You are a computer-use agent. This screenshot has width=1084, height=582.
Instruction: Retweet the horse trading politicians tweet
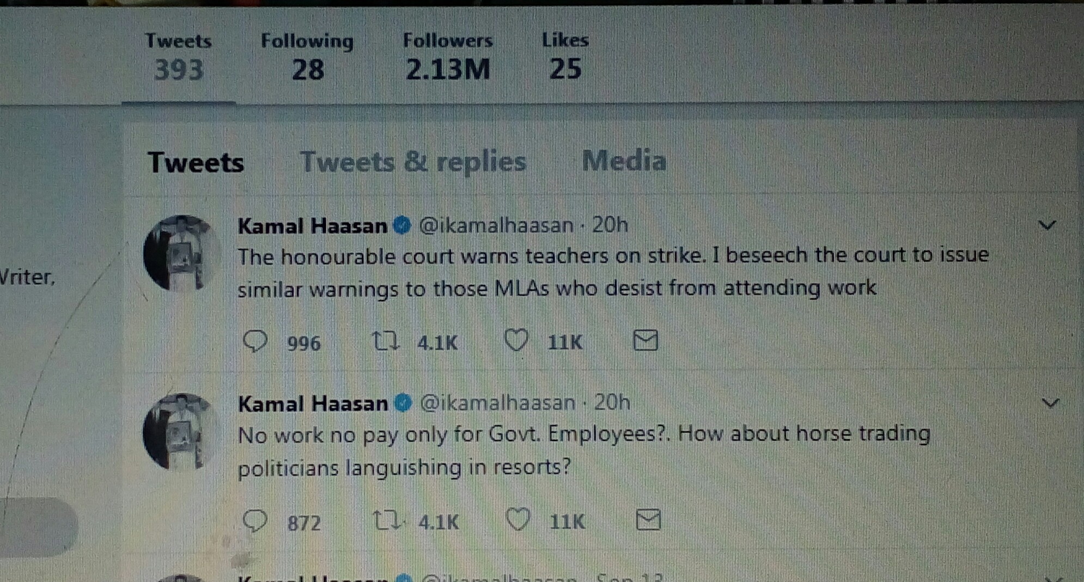(387, 520)
